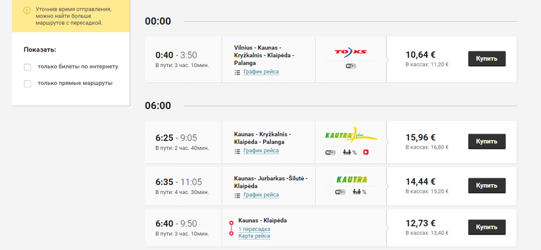Click WiFi icon on the 6:35 trip
Screen dimensions: 541x250
(340, 192)
